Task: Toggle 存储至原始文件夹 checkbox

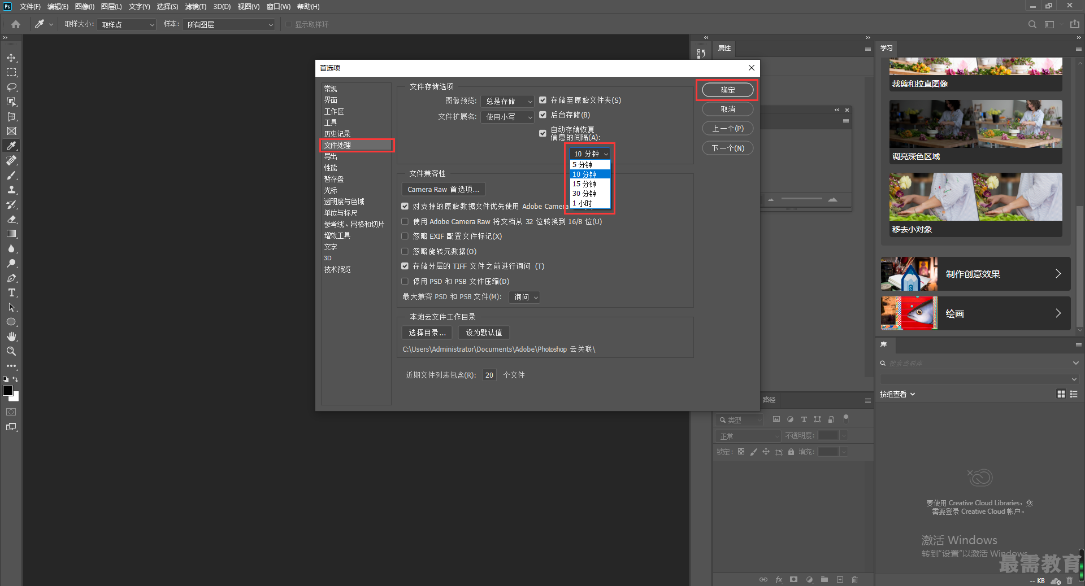Action: [x=542, y=100]
